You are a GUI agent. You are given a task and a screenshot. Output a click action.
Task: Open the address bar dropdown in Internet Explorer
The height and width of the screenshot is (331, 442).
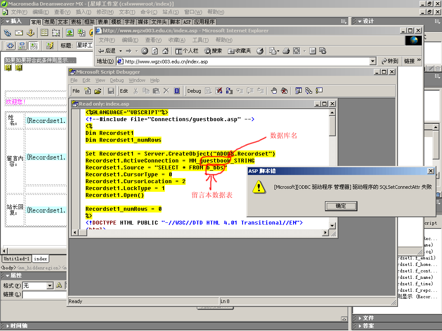click(x=373, y=61)
